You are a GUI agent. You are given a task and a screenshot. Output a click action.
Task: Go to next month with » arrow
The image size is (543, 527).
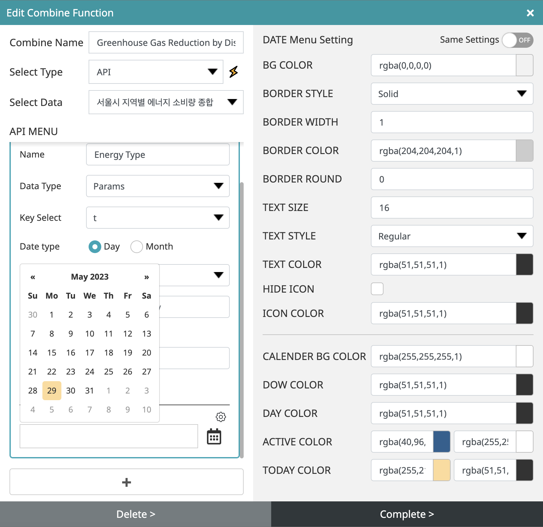point(147,277)
